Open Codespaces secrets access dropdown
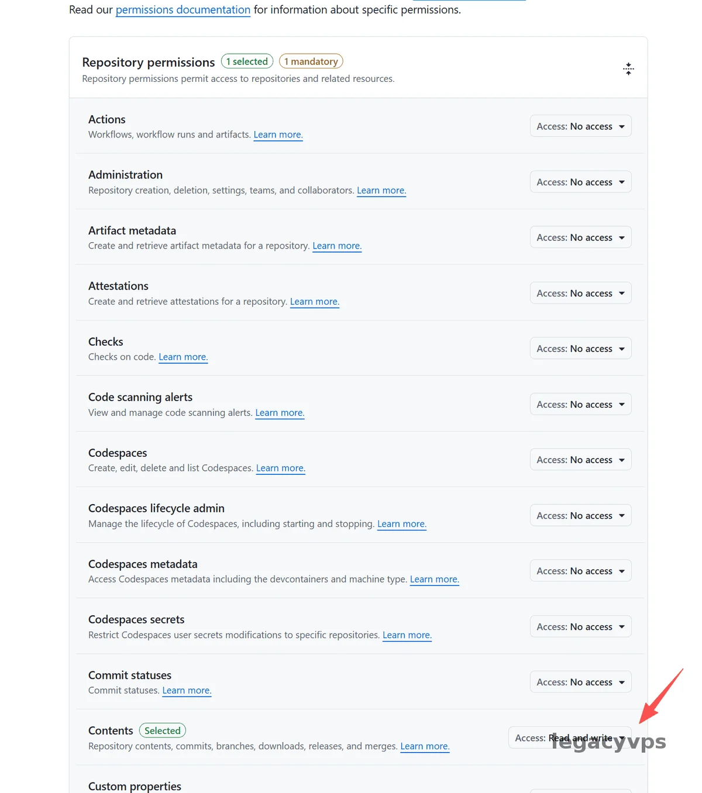Image resolution: width=702 pixels, height=793 pixels. point(580,626)
